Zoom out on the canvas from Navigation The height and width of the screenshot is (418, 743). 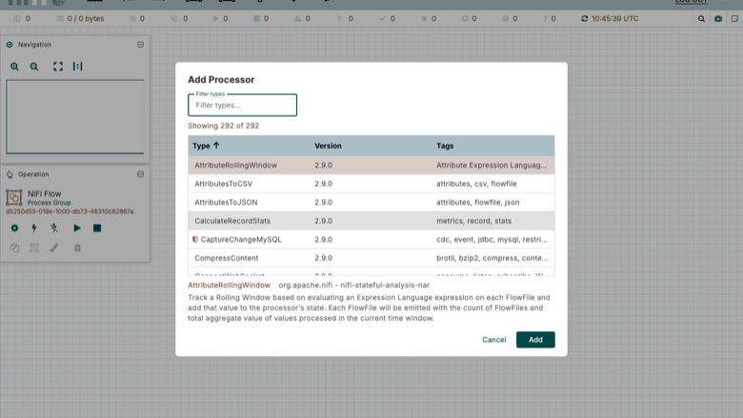[34, 67]
